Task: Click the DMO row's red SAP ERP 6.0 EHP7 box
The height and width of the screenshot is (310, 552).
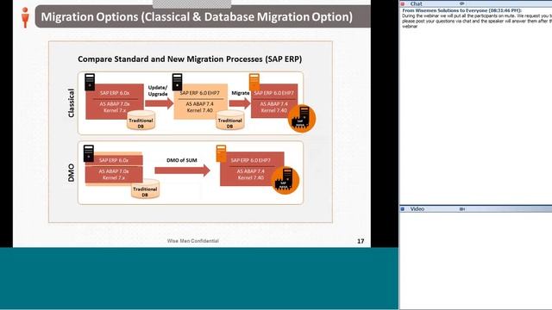Action: [252, 169]
